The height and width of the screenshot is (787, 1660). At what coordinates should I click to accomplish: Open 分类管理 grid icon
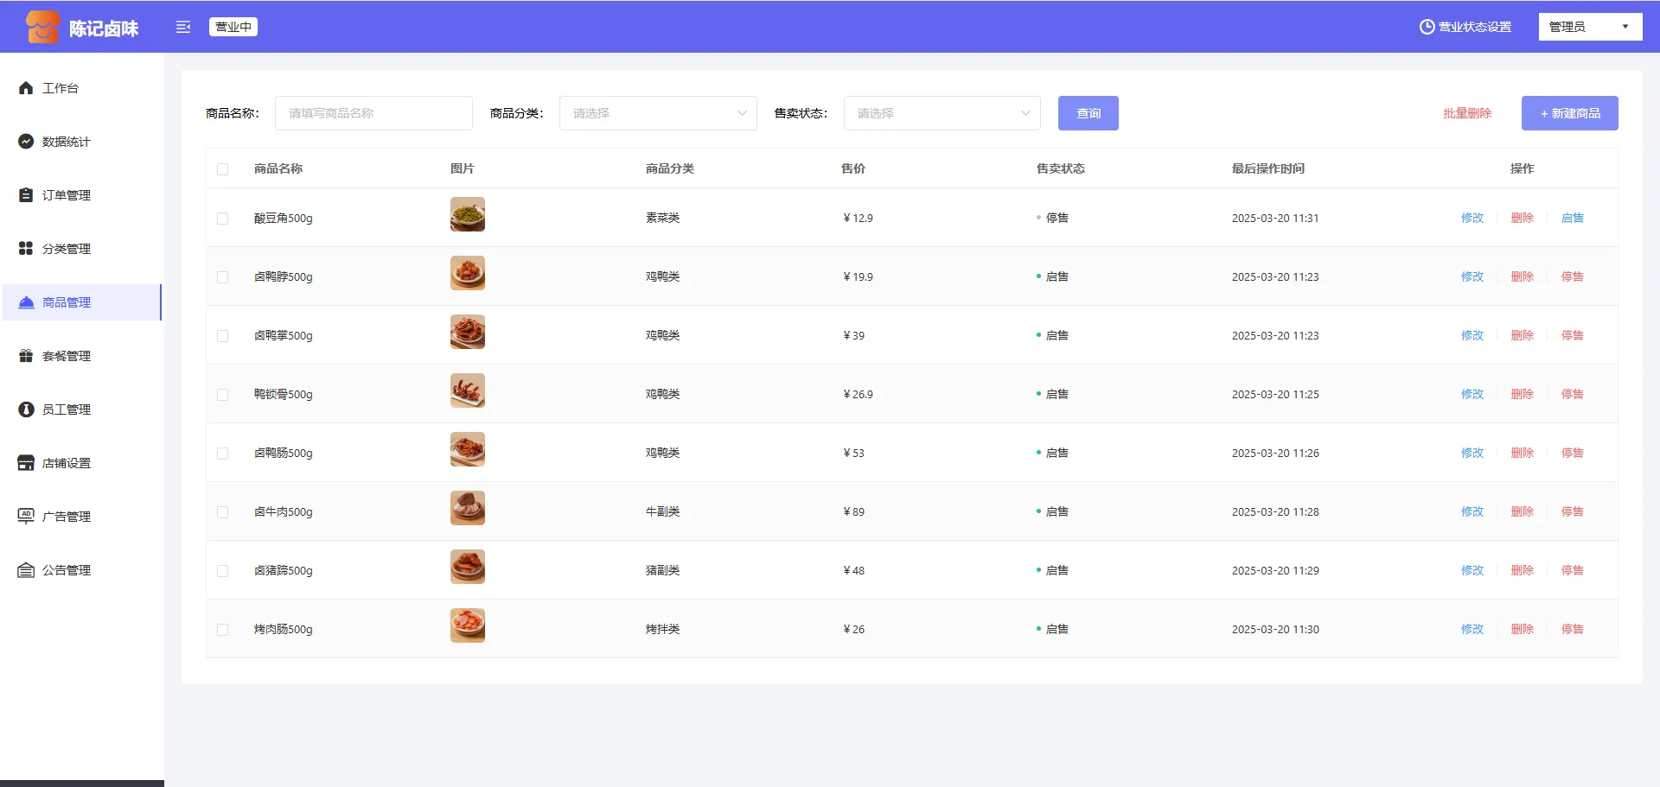26,249
